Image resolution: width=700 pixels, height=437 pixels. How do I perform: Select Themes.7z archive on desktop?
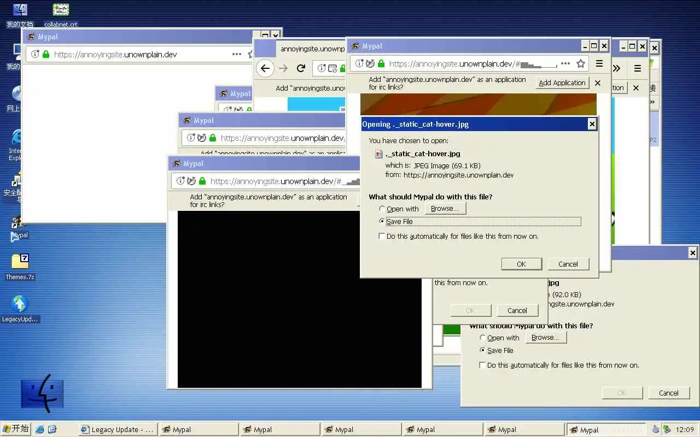20,267
